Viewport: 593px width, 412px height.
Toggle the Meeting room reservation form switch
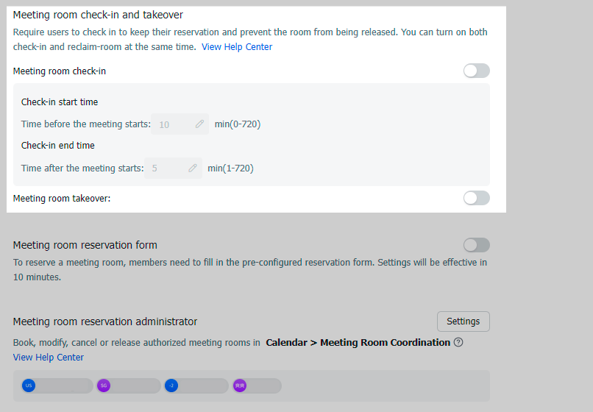click(476, 245)
